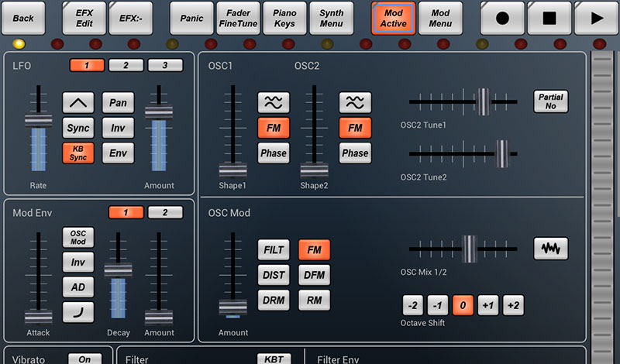
Task: Toggle the OSC1 FM button
Action: [274, 128]
